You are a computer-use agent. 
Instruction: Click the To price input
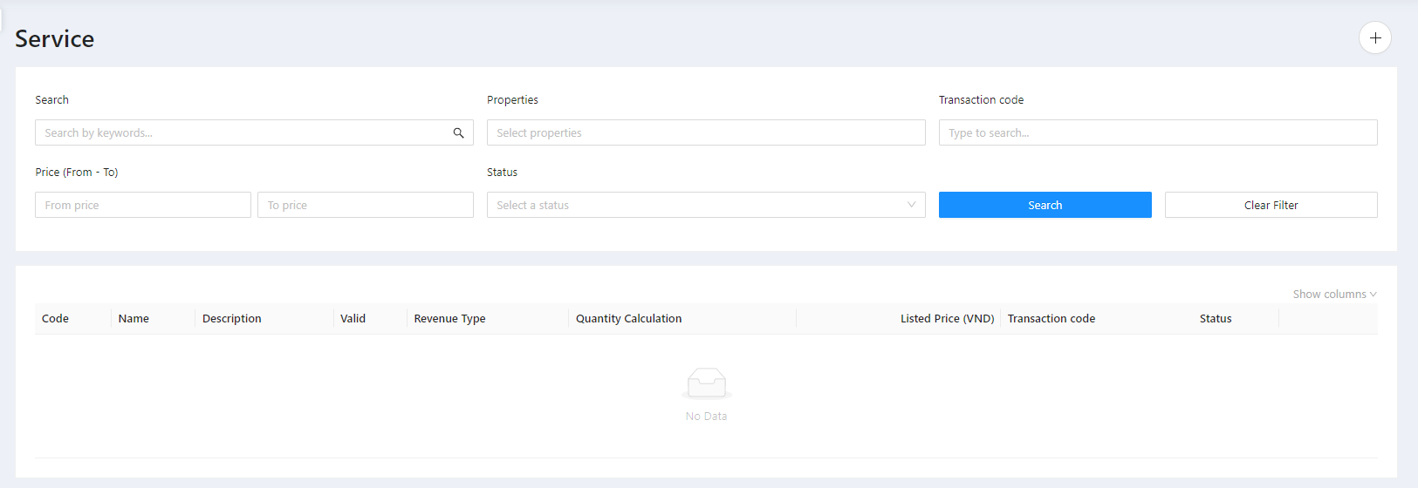(365, 205)
